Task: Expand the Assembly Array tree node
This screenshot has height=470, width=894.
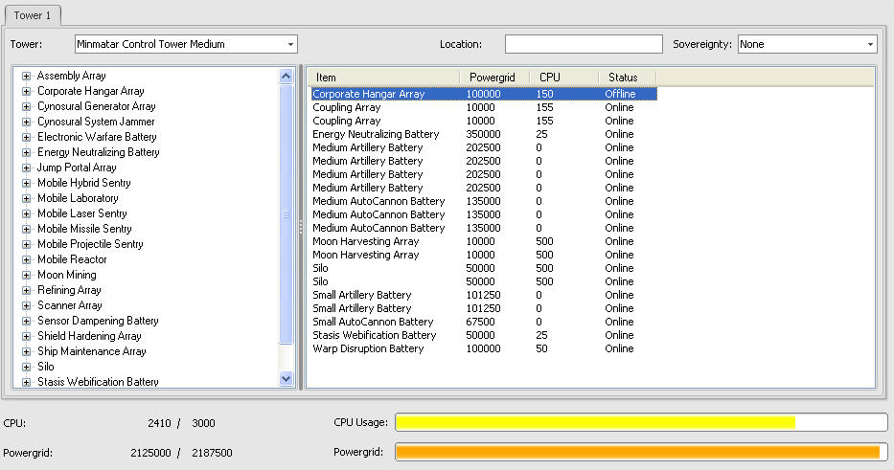Action: pos(27,76)
